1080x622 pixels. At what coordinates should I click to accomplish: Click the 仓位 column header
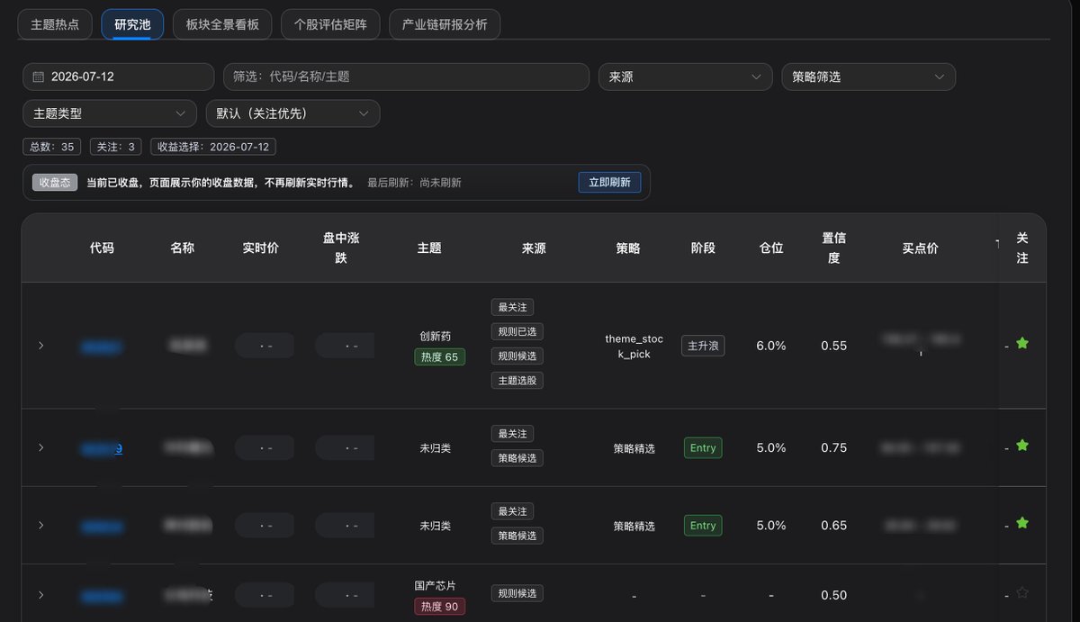coord(771,248)
